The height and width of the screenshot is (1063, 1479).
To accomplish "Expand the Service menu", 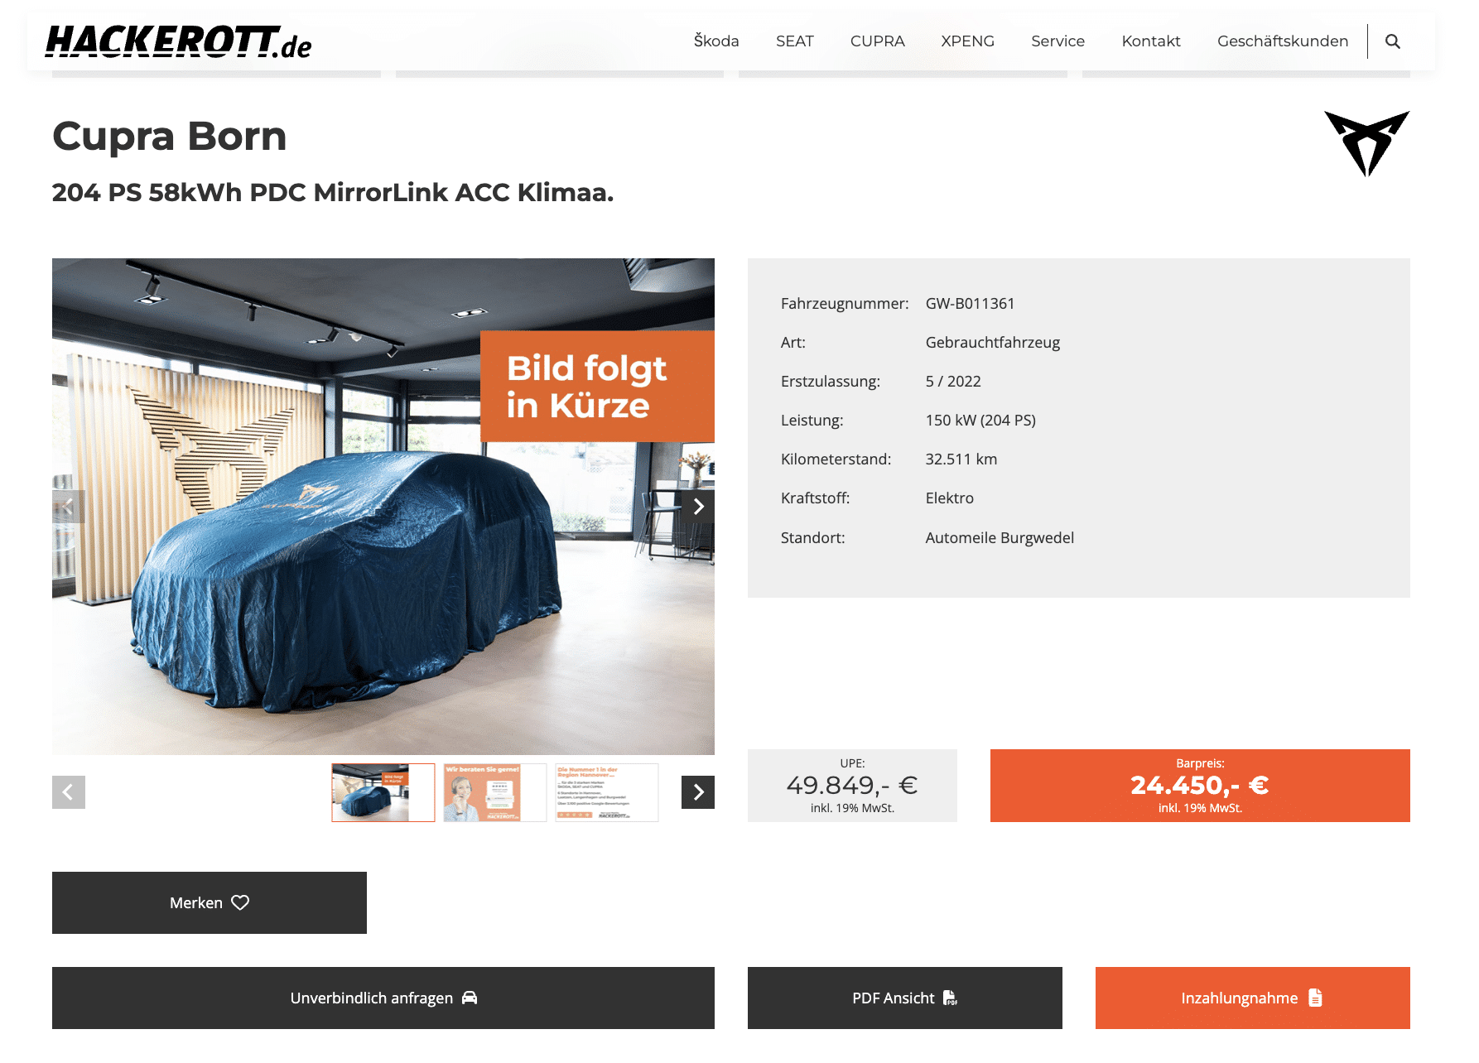I will [1057, 41].
